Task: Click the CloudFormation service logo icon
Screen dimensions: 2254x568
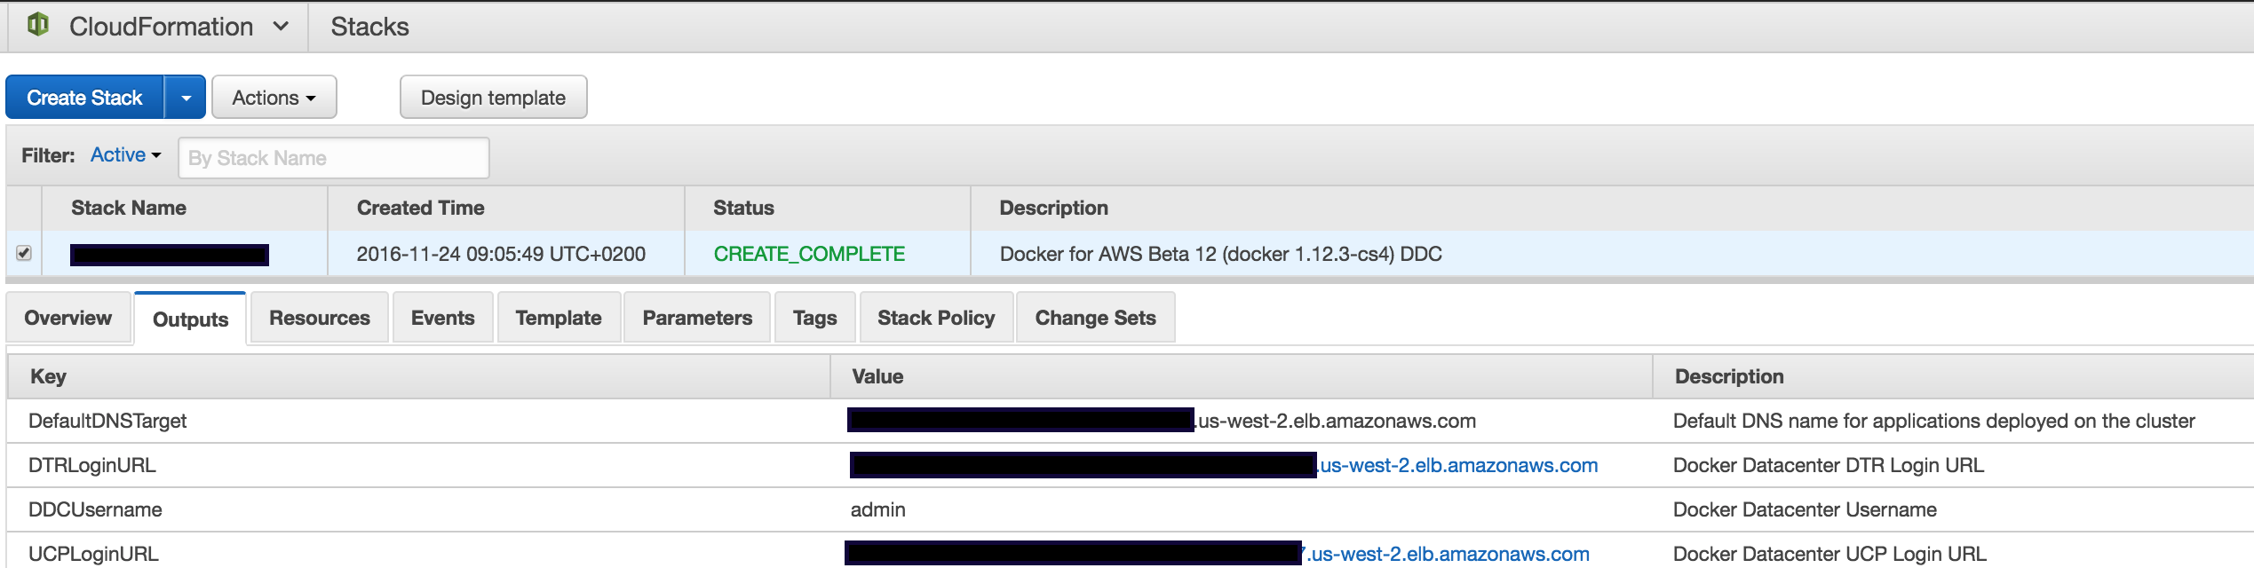Action: [x=37, y=25]
